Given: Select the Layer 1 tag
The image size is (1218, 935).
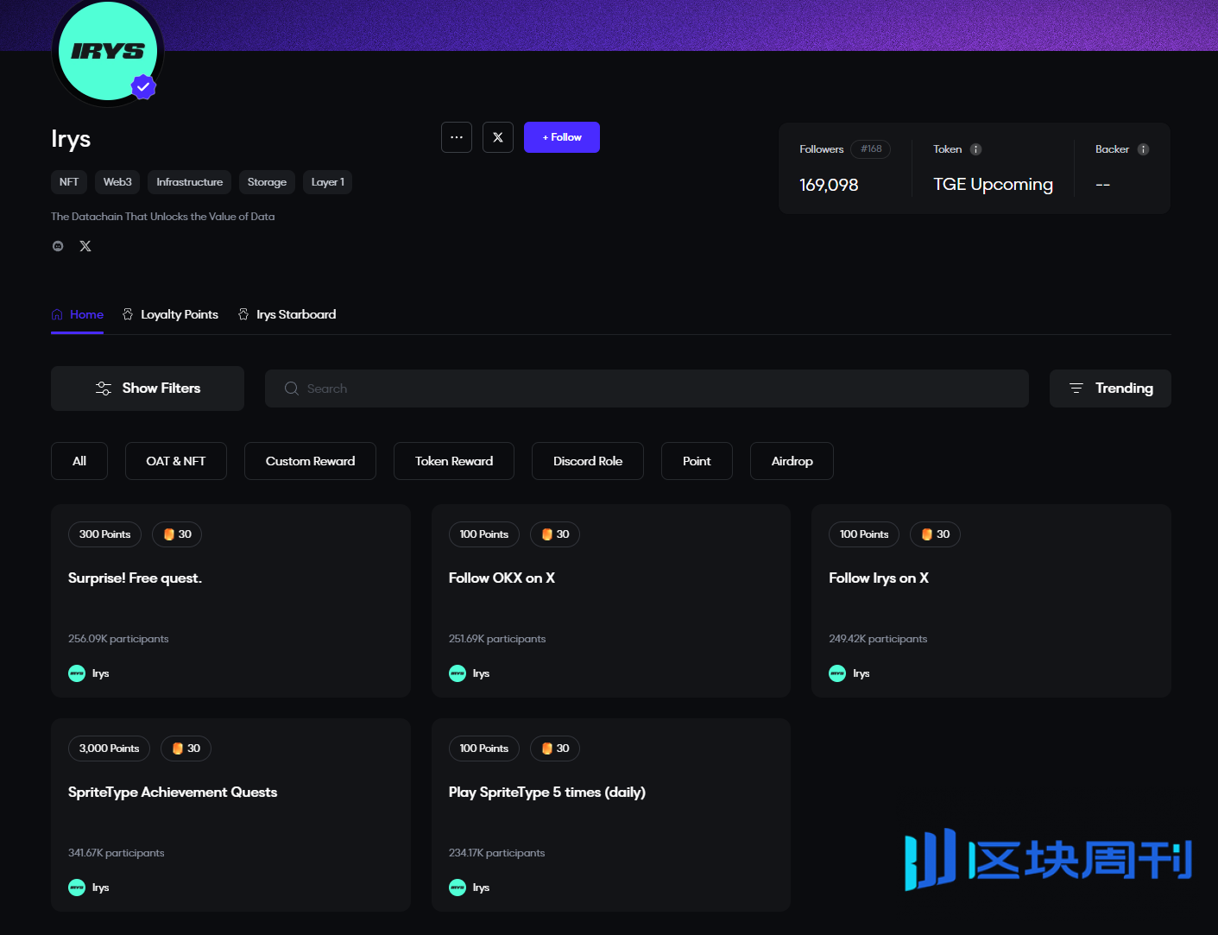Looking at the screenshot, I should 328,182.
